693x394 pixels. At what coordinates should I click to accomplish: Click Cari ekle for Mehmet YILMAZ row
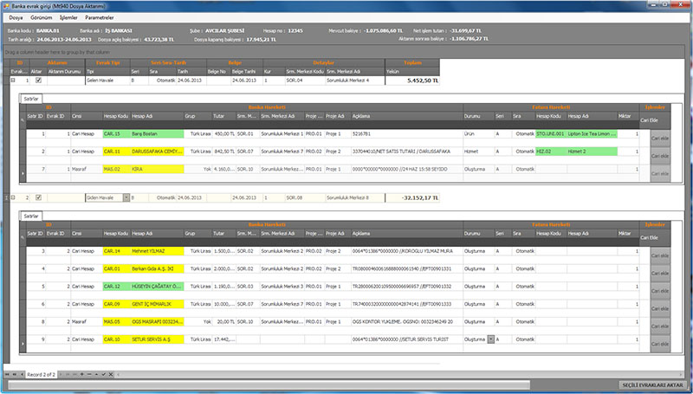[660, 255]
